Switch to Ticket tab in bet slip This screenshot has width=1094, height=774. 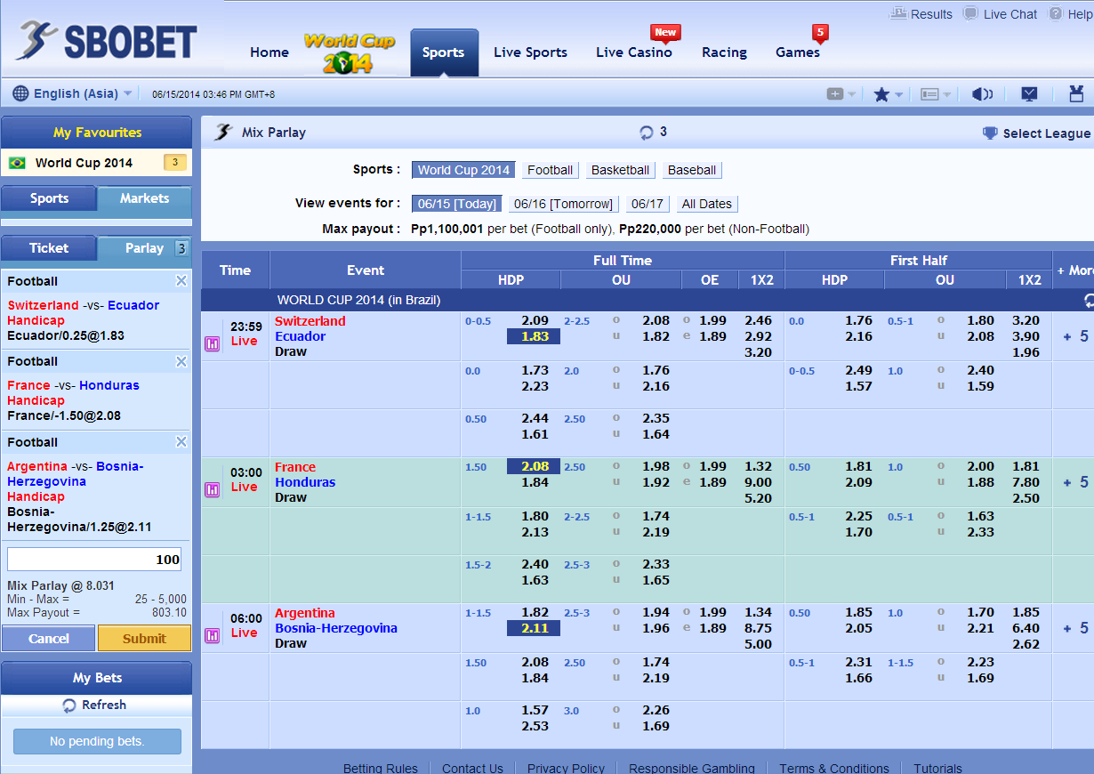(49, 248)
